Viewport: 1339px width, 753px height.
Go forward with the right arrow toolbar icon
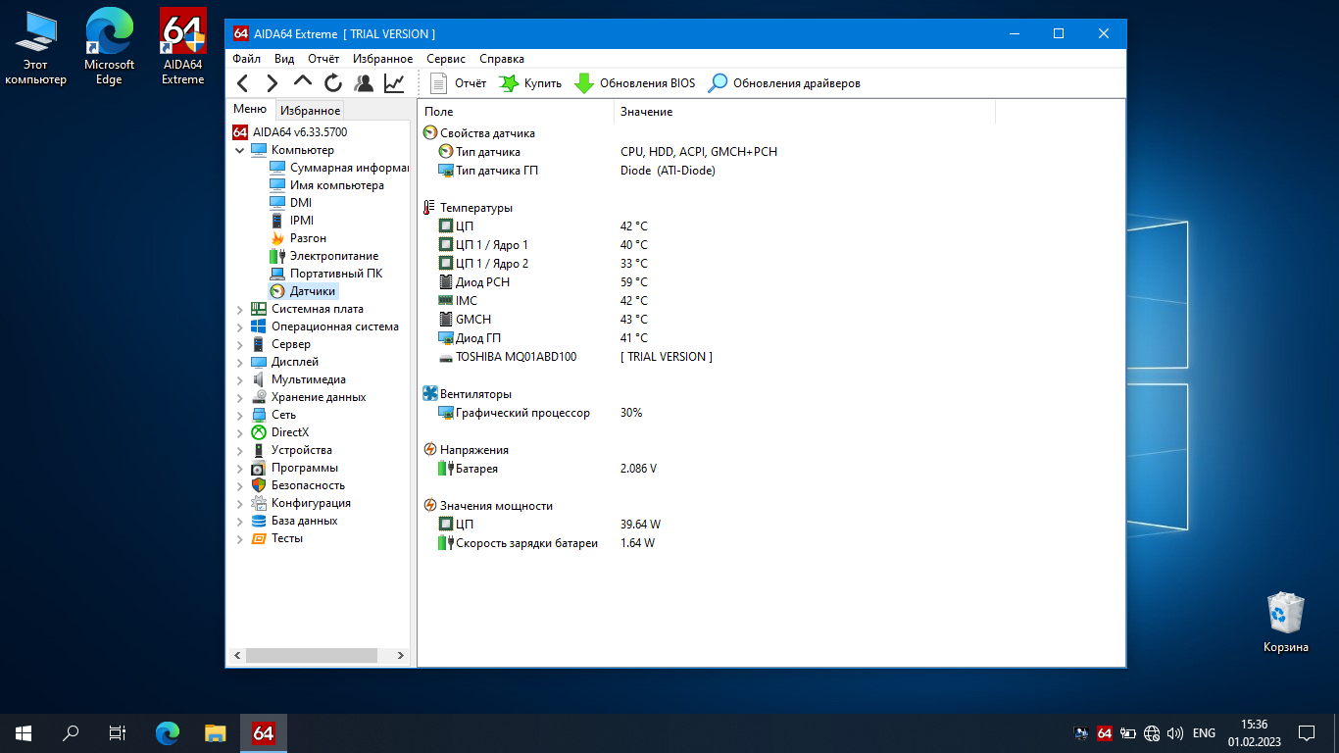273,83
